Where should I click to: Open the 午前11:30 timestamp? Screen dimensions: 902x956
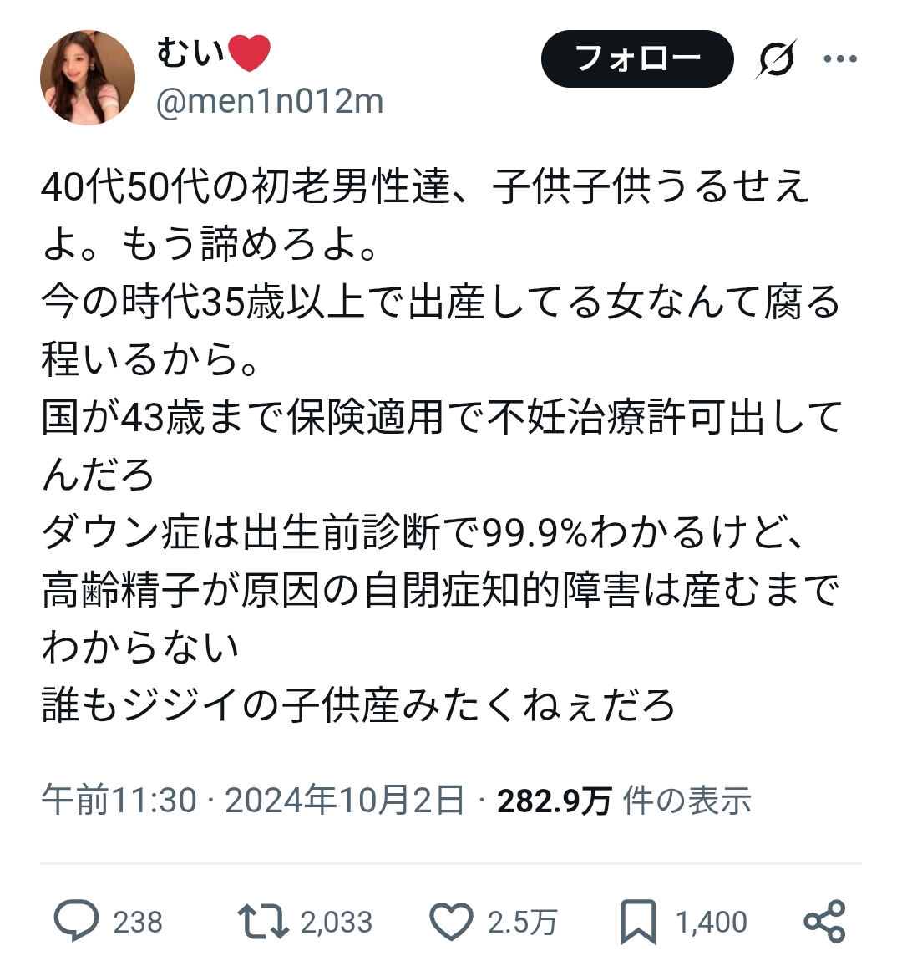pyautogui.click(x=119, y=800)
